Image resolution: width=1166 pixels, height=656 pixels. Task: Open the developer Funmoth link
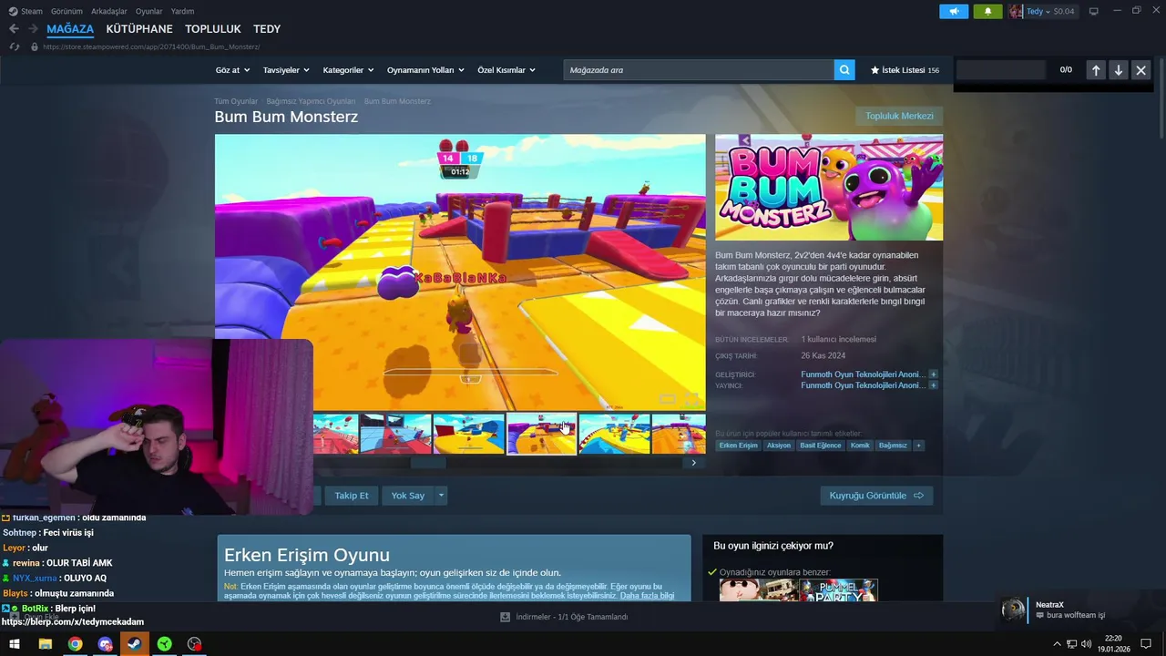(x=863, y=374)
